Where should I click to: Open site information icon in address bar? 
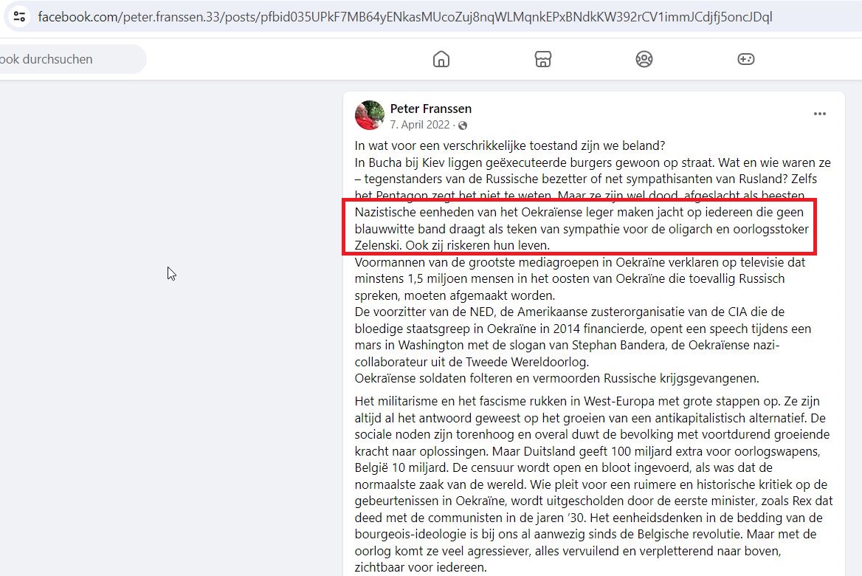19,16
